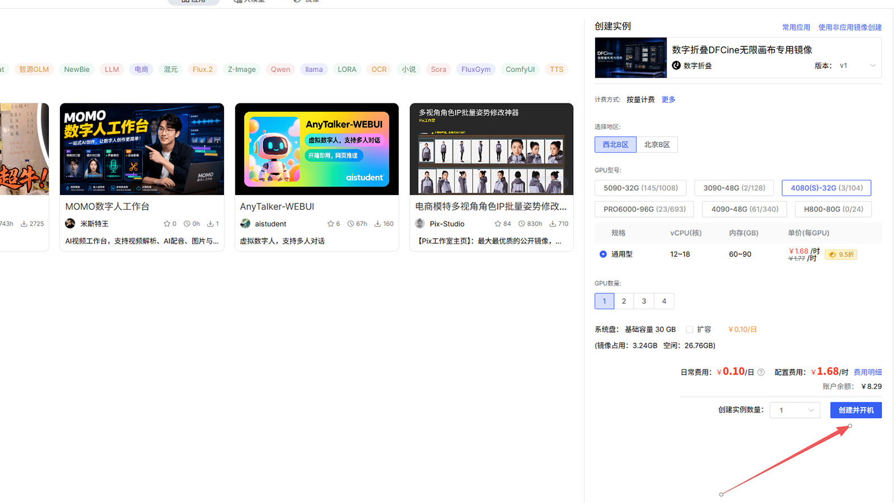
Task: Set GPU数量 to 2
Action: [624, 301]
